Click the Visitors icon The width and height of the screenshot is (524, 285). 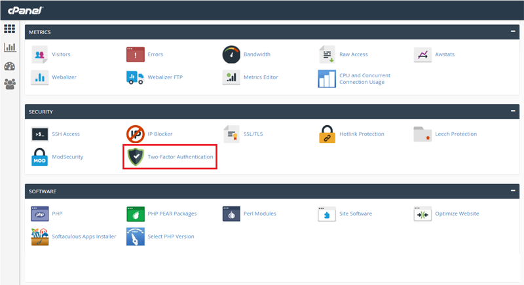click(39, 54)
